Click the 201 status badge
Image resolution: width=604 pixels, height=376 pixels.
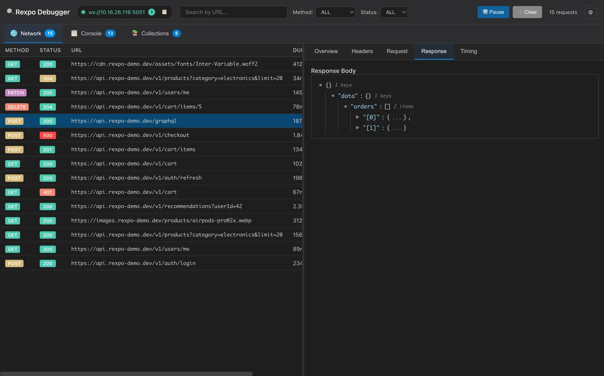tap(48, 150)
